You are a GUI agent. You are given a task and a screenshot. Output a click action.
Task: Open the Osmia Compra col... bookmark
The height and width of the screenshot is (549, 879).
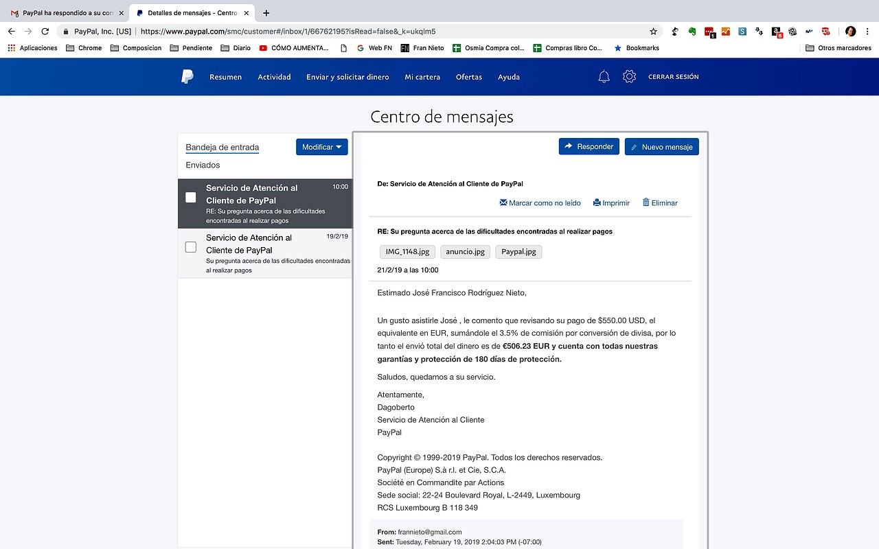pyautogui.click(x=488, y=48)
